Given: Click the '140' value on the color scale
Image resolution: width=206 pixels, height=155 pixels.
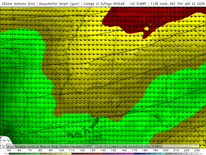Looking at the screenshot, I should 103,150.
